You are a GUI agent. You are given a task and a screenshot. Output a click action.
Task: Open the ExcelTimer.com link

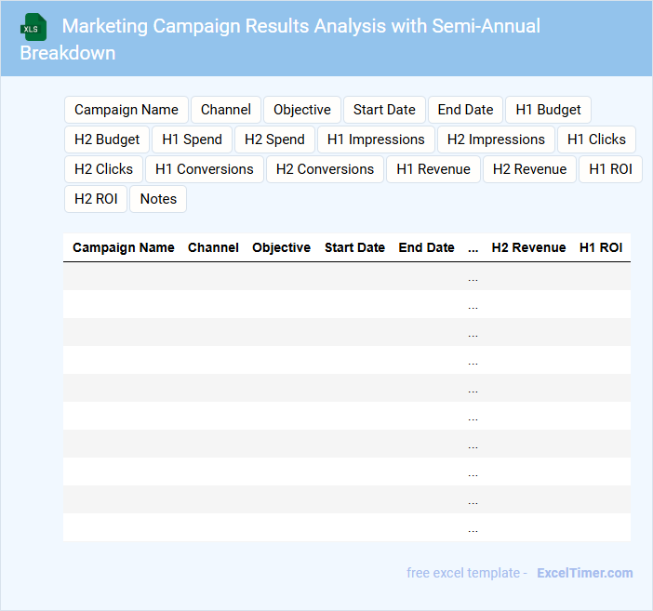[584, 573]
